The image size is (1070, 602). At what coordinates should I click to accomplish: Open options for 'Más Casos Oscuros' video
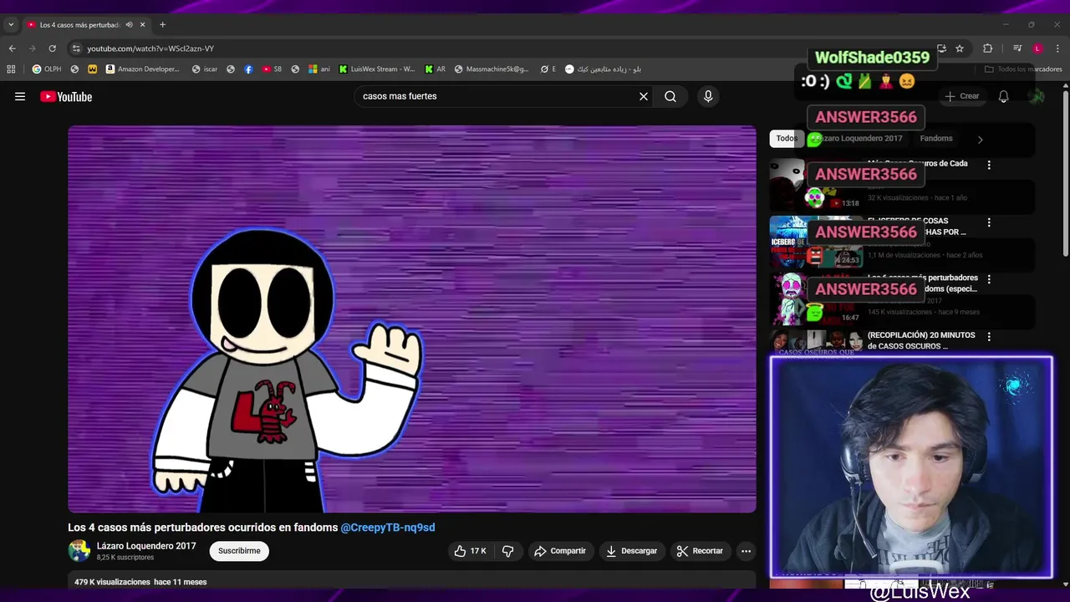pyautogui.click(x=989, y=166)
